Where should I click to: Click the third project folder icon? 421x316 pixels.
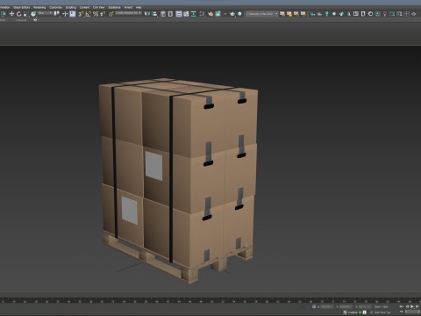coord(296,14)
